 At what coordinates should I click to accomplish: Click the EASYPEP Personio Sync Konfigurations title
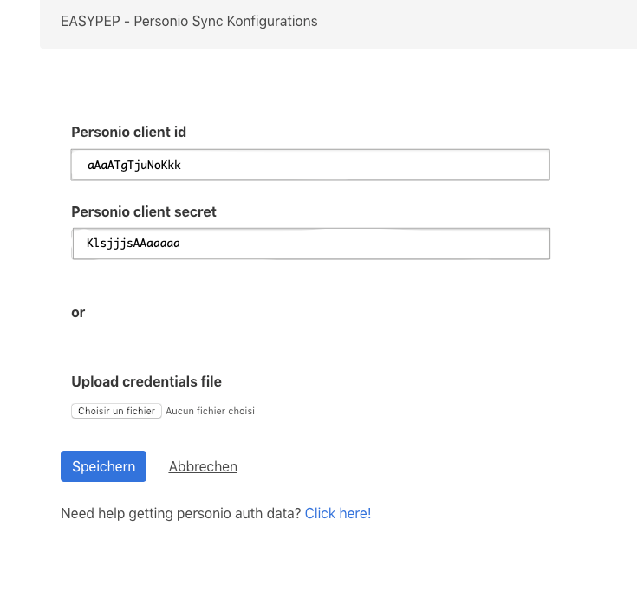coord(189,21)
